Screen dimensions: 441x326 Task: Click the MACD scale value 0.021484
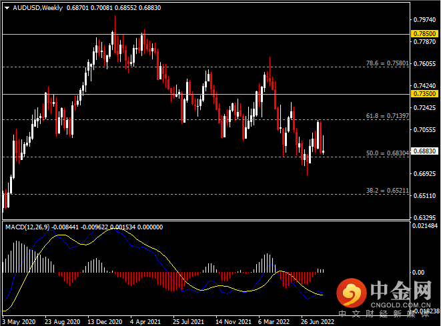coord(425,226)
